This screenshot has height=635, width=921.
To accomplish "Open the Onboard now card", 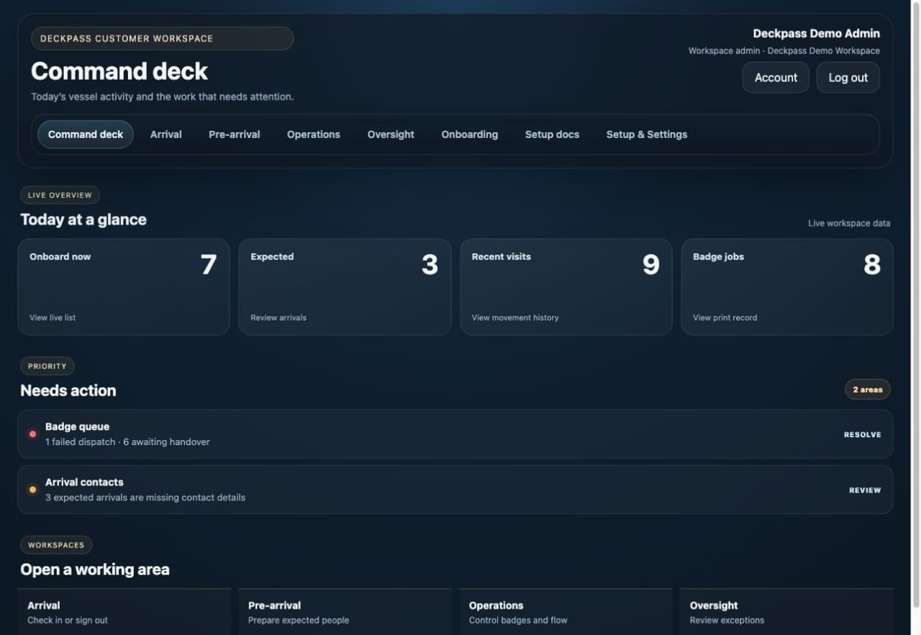I will [x=124, y=287].
